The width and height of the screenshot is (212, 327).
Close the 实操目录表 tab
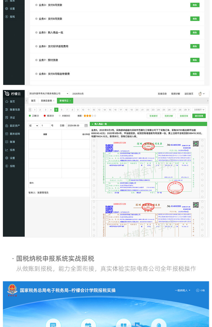pos(54,101)
